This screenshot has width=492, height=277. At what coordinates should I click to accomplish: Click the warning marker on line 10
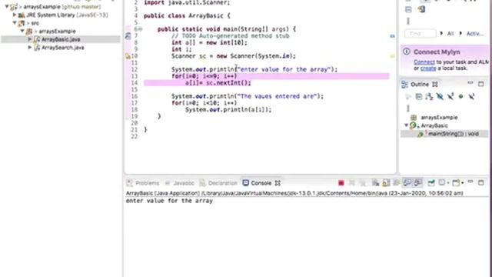[x=128, y=56]
